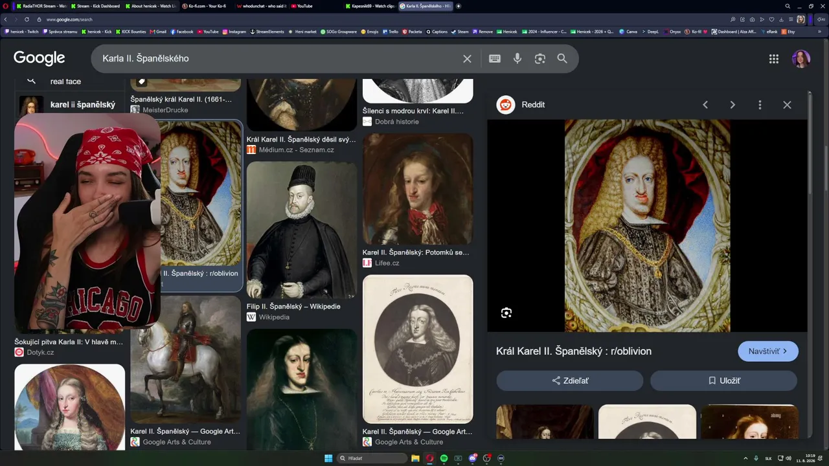Screen dimensions: 829x466
Task: Search by image with Google Lens
Action: coord(540,58)
